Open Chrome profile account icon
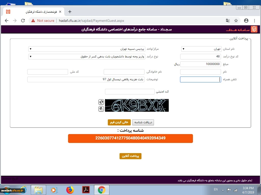Viewport: 261px width, 195px height. [x=246, y=21]
